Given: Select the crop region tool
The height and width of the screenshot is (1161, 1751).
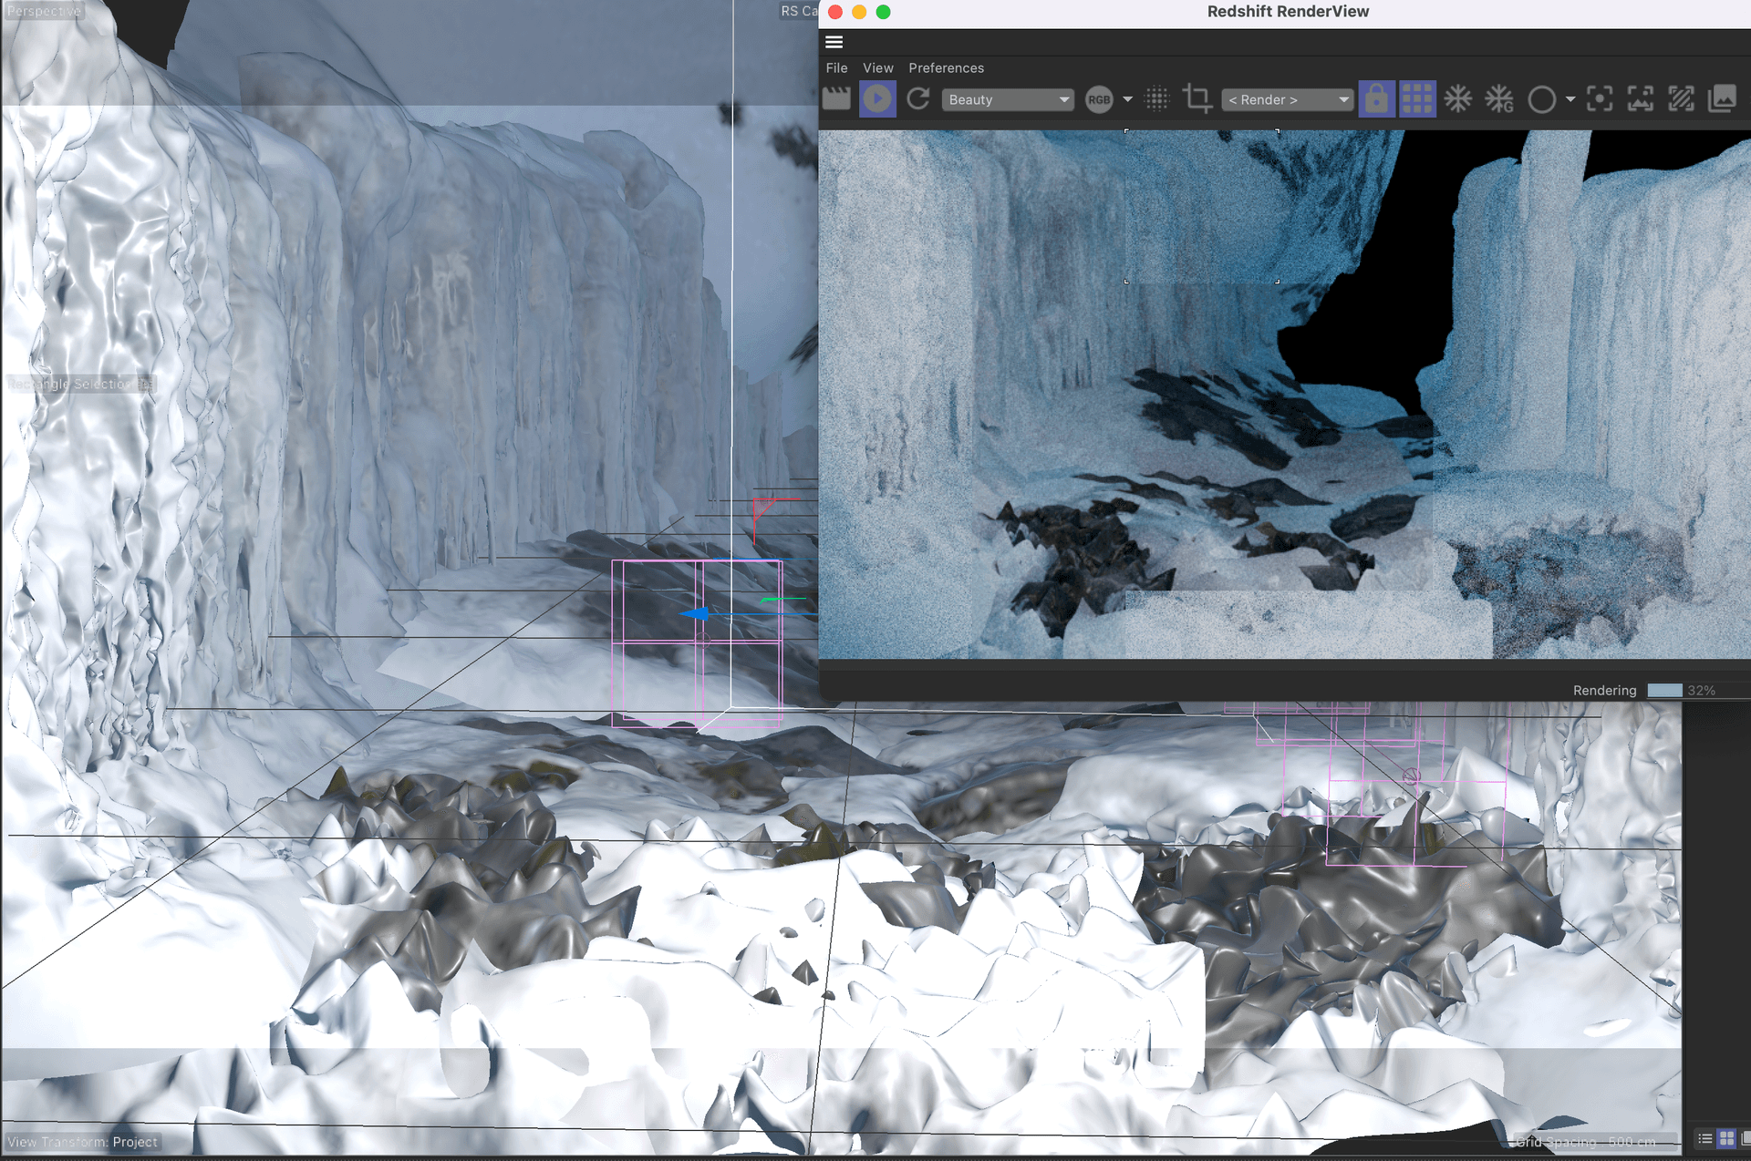Looking at the screenshot, I should pos(1197,98).
